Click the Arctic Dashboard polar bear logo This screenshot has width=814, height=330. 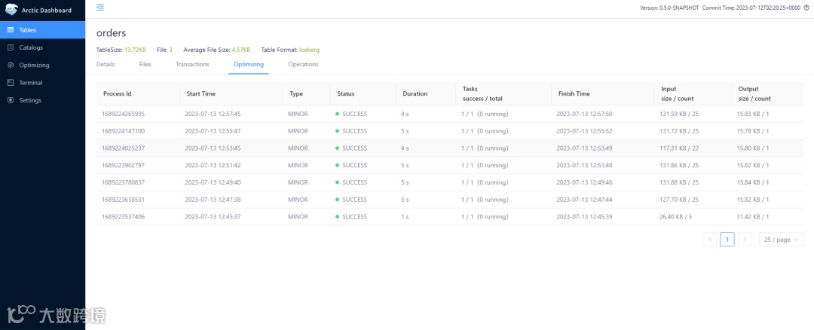click(x=11, y=9)
